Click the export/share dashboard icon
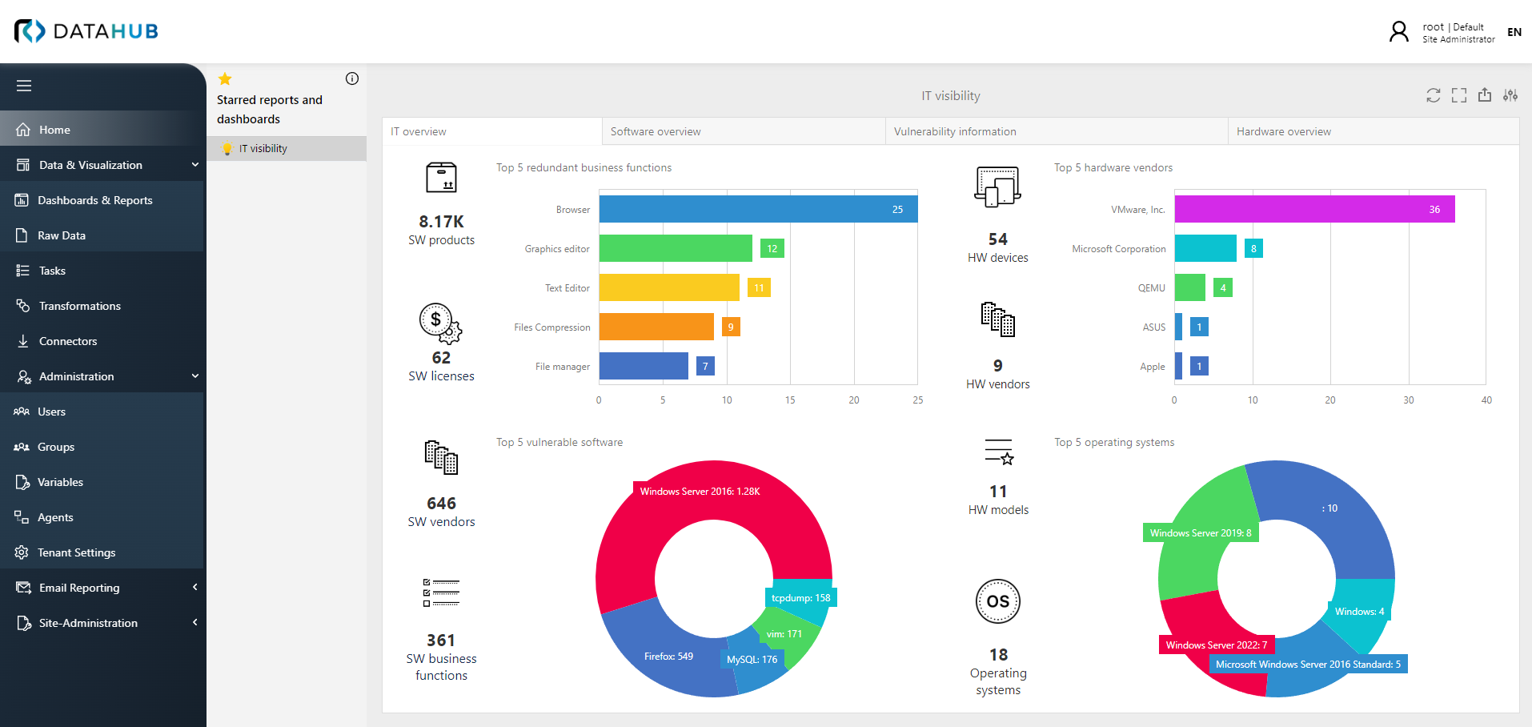The width and height of the screenshot is (1532, 727). pos(1484,95)
